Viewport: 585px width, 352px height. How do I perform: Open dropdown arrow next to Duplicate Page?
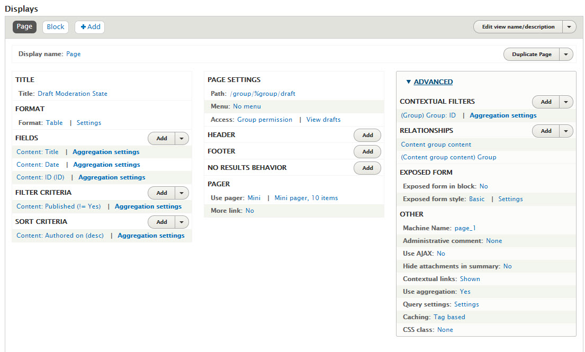point(566,55)
